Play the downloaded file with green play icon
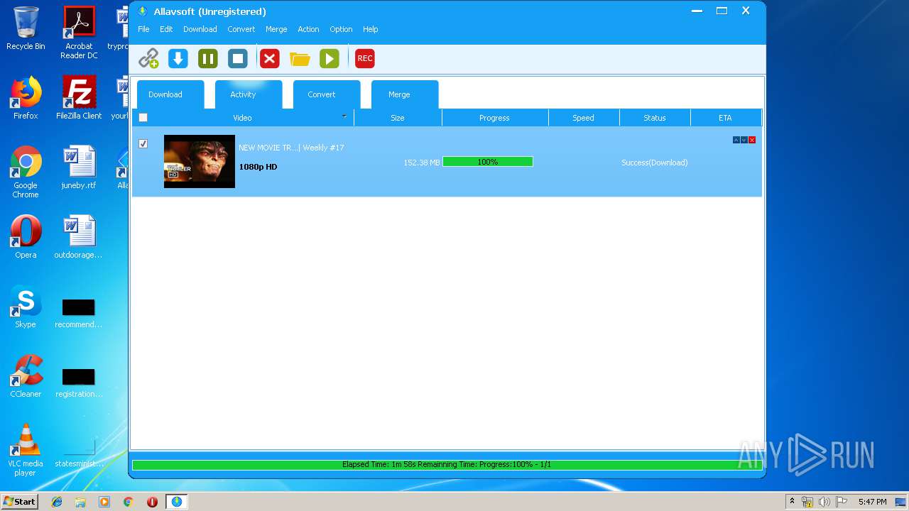 click(330, 58)
